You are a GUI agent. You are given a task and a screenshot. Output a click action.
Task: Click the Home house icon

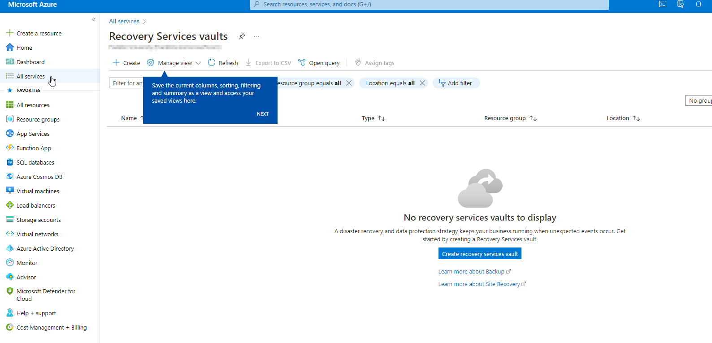pyautogui.click(x=10, y=47)
